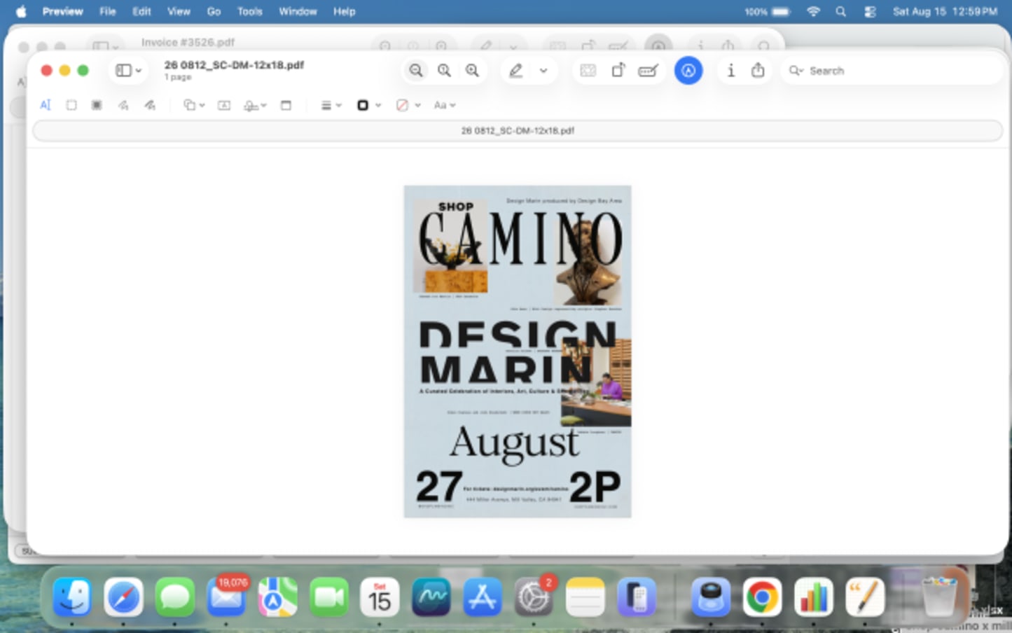Open the Go menu
This screenshot has width=1012, height=633.
click(214, 11)
